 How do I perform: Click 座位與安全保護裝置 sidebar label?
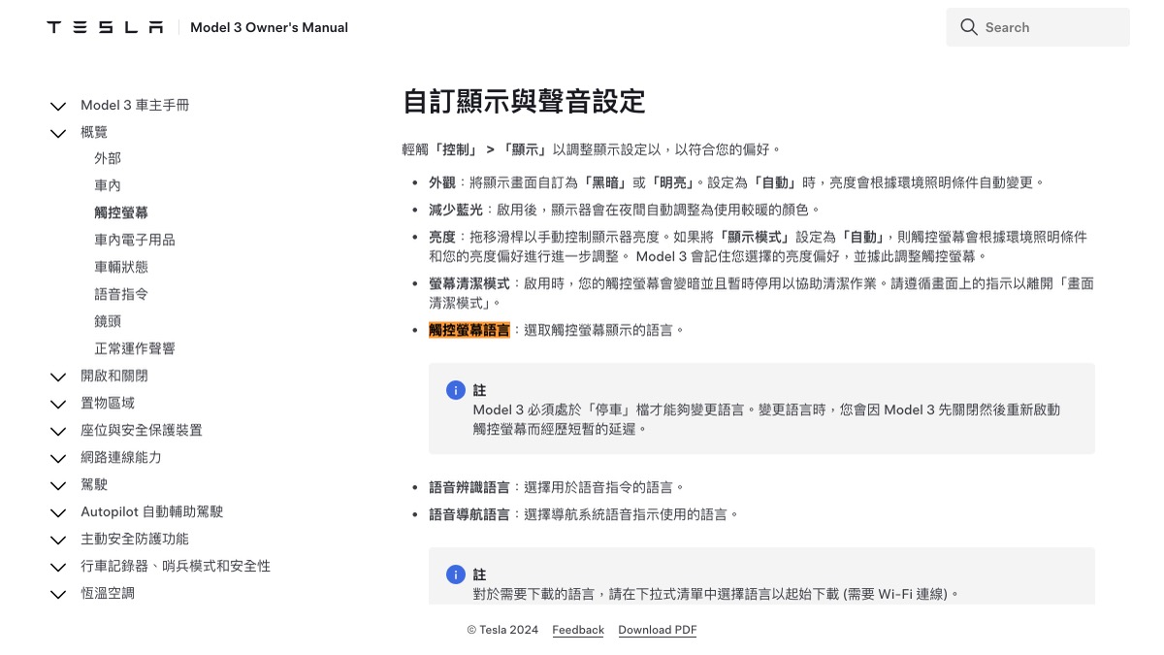coord(142,430)
